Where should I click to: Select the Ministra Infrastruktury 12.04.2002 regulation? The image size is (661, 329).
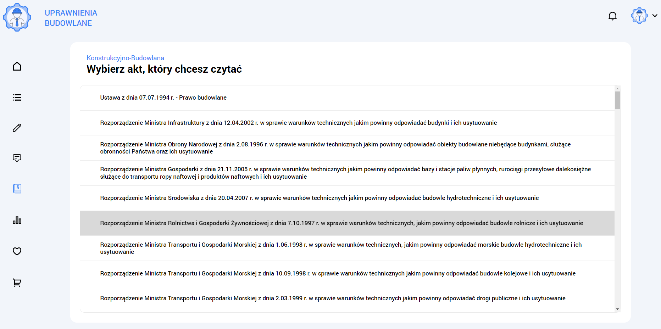298,123
